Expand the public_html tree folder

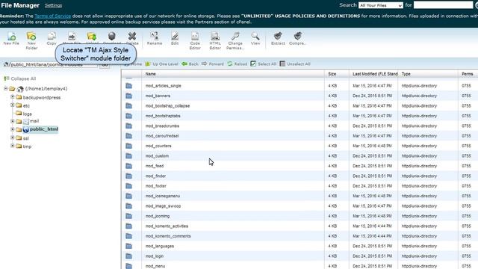point(13,129)
